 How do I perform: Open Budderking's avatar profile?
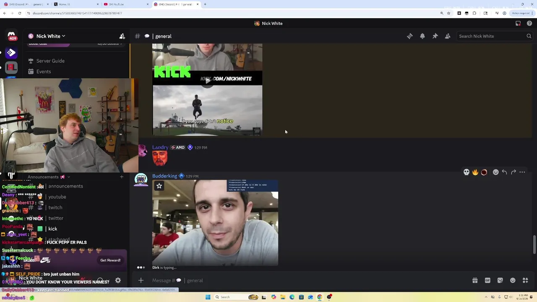[x=141, y=180]
